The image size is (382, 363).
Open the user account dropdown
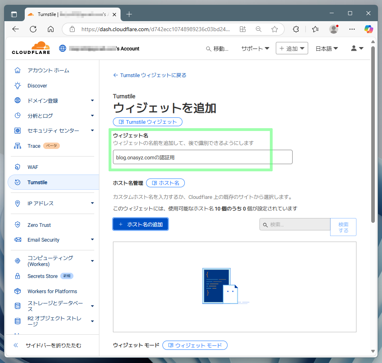click(x=357, y=48)
